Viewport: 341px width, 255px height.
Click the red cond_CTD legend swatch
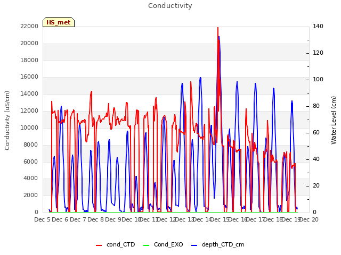pyautogui.click(x=99, y=245)
